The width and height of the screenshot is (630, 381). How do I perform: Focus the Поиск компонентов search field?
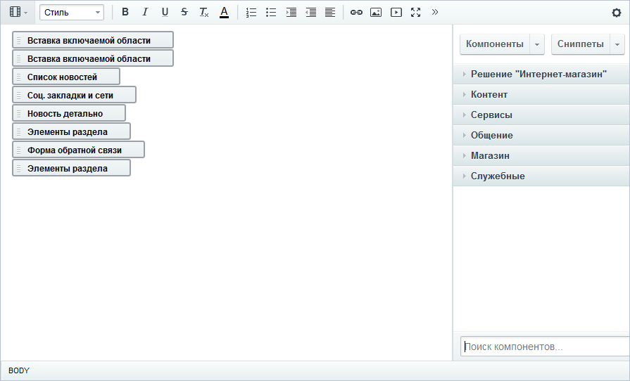point(545,347)
